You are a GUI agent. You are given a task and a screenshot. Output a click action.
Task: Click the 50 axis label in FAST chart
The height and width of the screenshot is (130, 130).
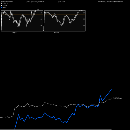[x=41, y=19]
